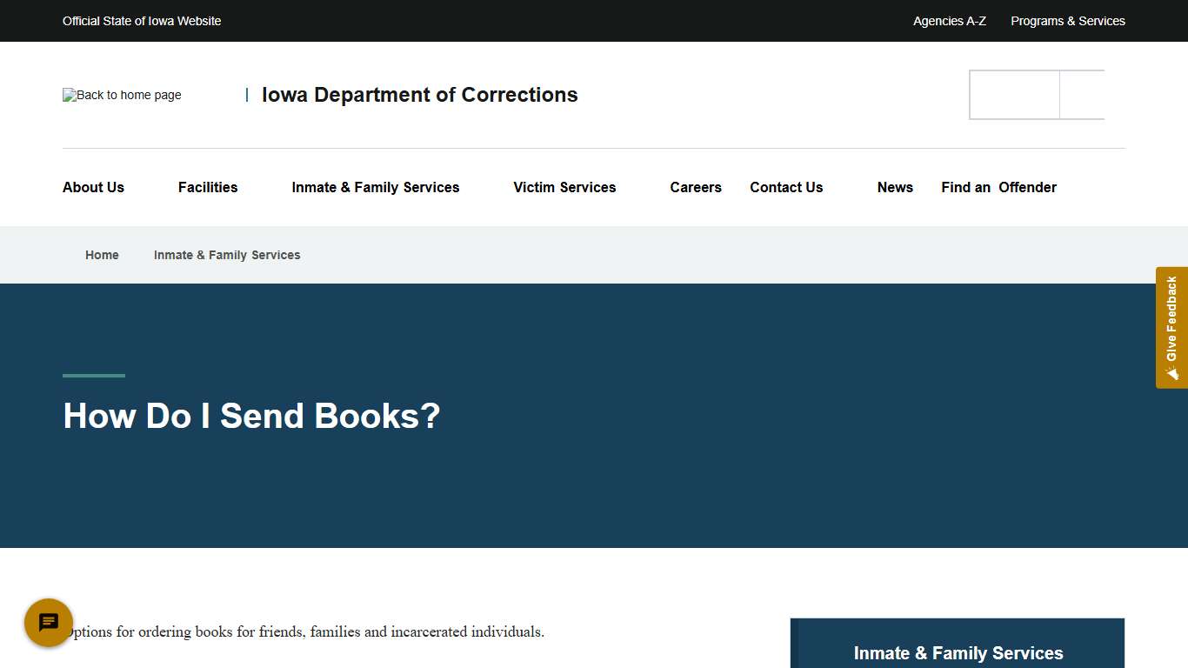Go to Home via breadcrumb link

[102, 255]
